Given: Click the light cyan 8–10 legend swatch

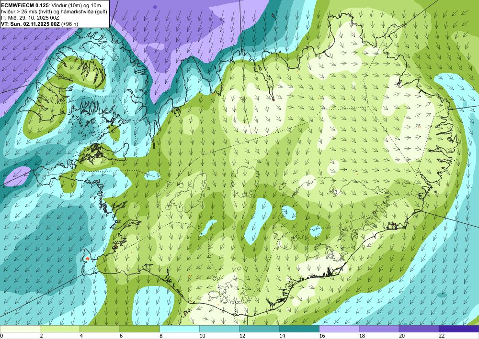Looking at the screenshot, I should pos(180,329).
